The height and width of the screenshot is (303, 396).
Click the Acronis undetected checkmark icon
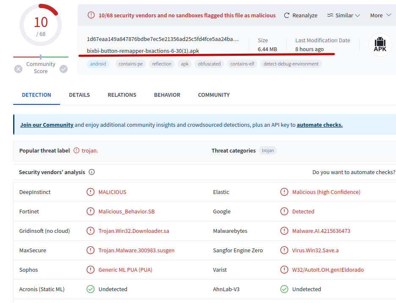[91, 289]
